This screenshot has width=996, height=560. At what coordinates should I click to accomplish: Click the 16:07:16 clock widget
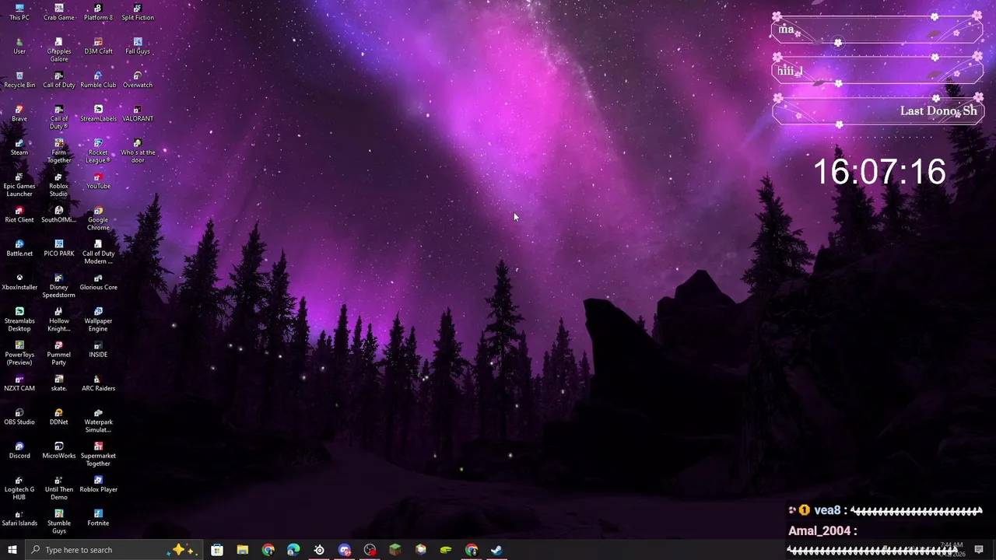click(x=879, y=172)
